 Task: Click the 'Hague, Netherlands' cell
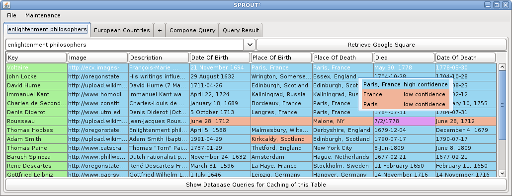click(343, 157)
